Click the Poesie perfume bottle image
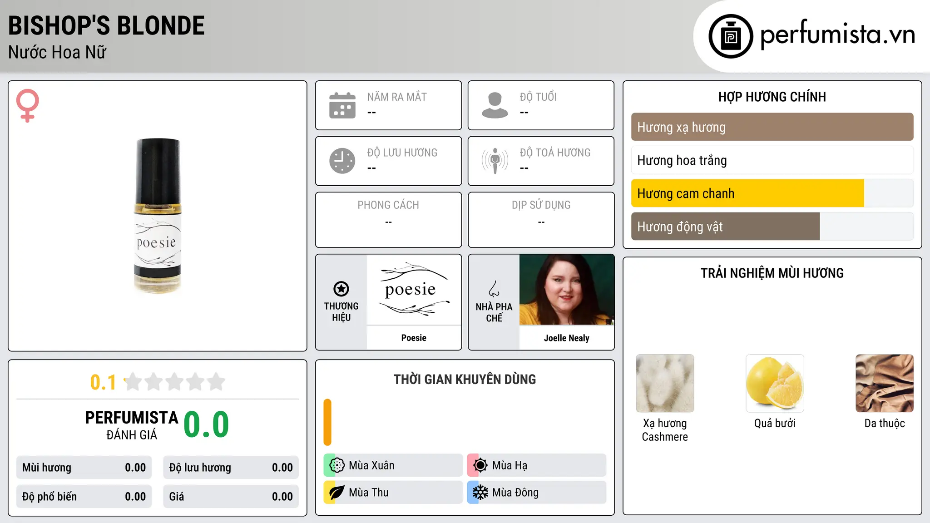 tap(158, 216)
